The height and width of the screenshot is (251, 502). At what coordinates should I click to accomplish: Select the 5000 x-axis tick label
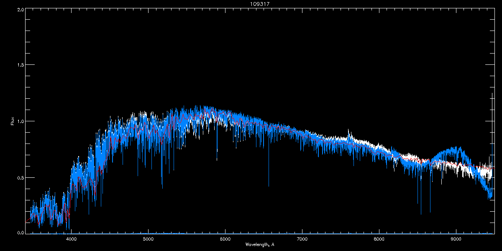(x=148, y=239)
